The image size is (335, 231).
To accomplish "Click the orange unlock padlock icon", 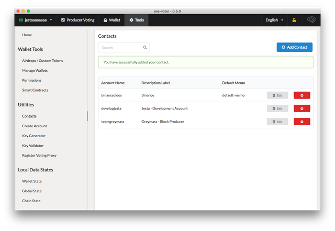I will click(294, 20).
